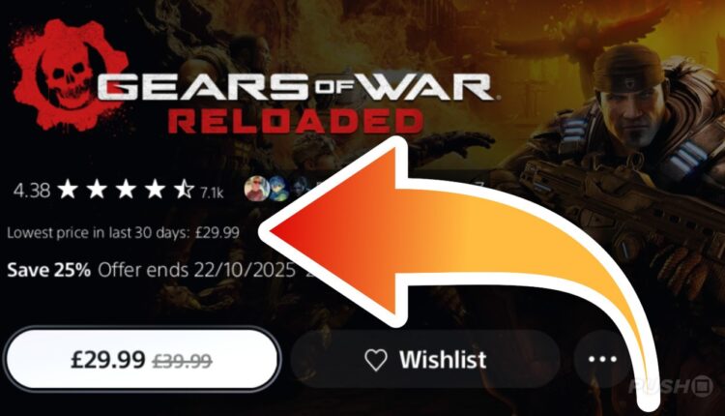Open the blue-haired friend avatar

pos(278,189)
